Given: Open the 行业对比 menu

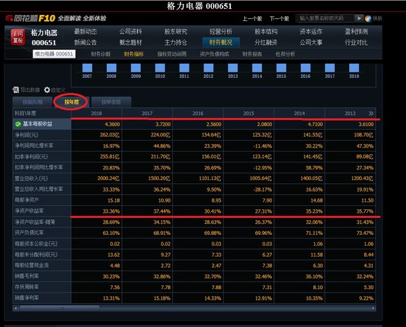Looking at the screenshot, I should click(356, 43).
